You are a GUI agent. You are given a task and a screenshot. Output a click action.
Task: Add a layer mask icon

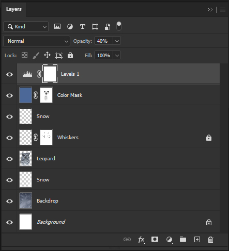tap(155, 239)
